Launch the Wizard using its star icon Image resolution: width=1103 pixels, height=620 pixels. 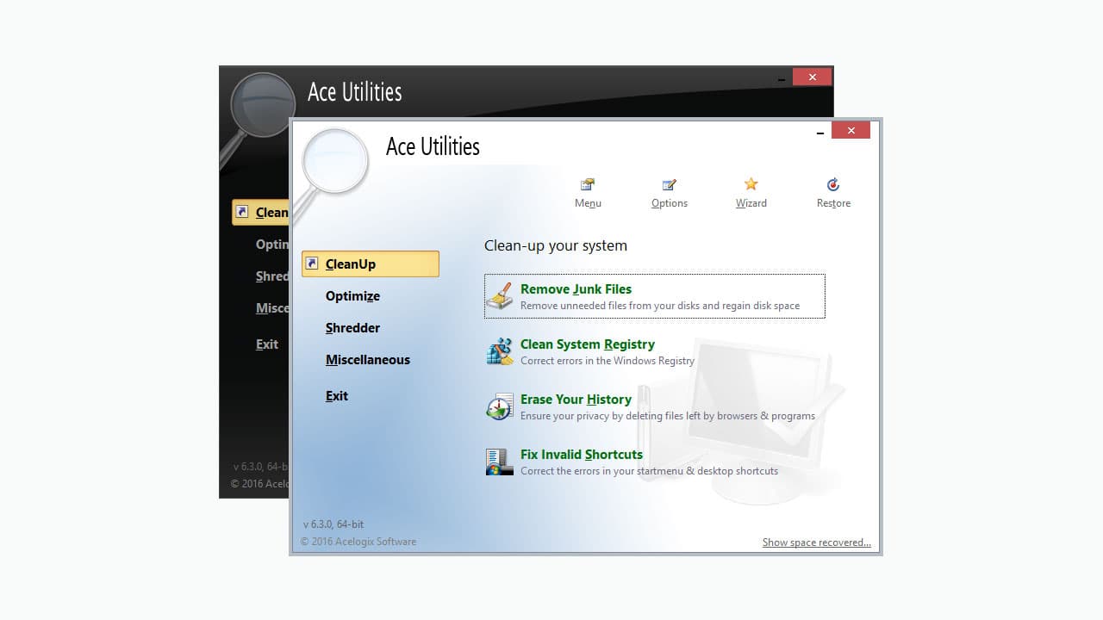point(751,184)
